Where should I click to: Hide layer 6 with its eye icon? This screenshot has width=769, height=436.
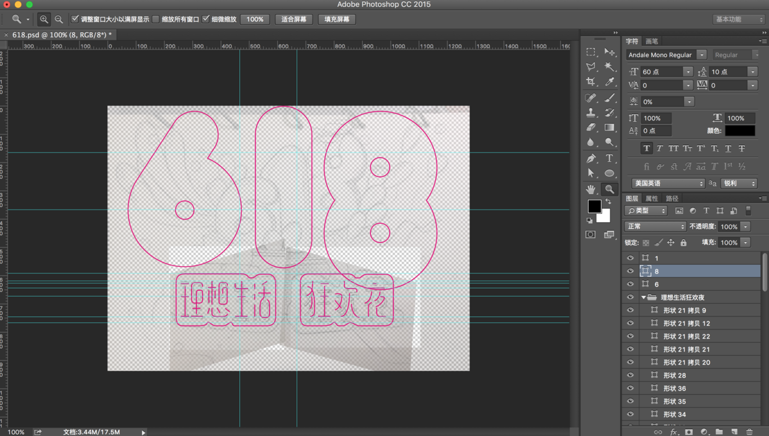coord(631,284)
